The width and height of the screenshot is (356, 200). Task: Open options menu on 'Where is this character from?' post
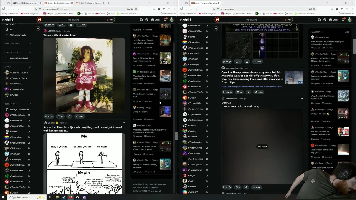pyautogui.click(x=124, y=31)
